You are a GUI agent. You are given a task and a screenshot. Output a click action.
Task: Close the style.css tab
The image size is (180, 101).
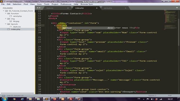[x=68, y=8]
